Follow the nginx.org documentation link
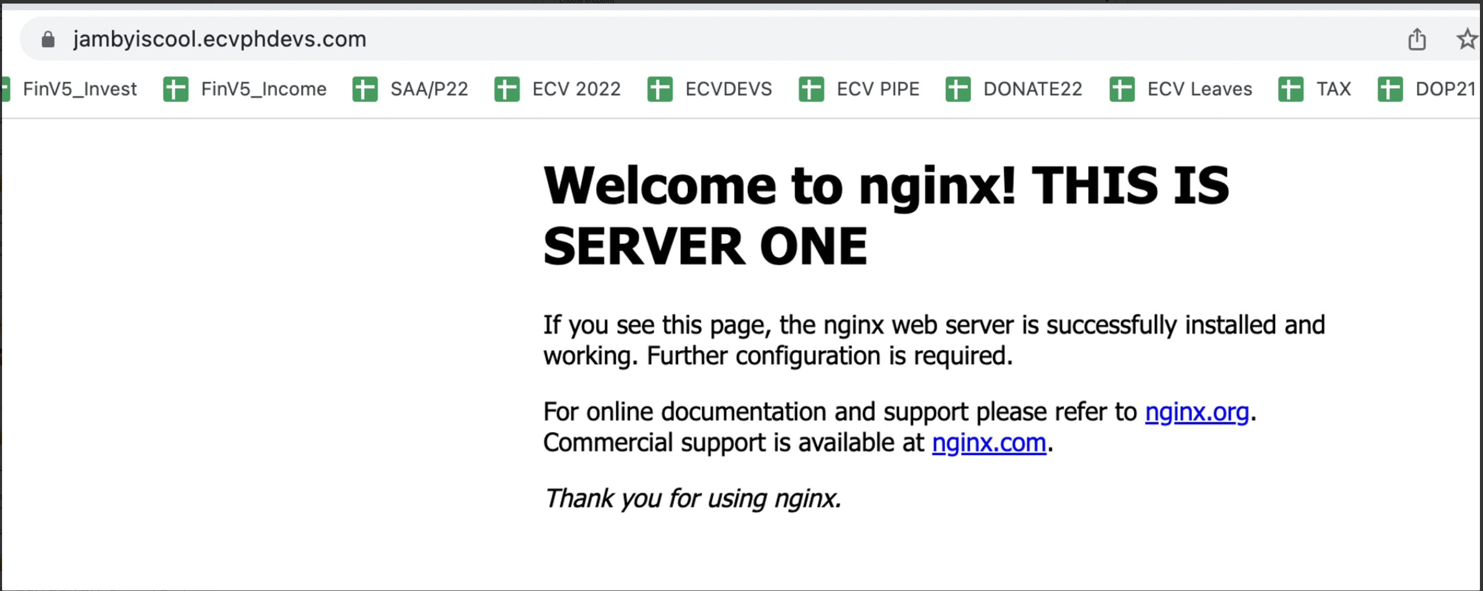The width and height of the screenshot is (1483, 591). tap(1196, 412)
